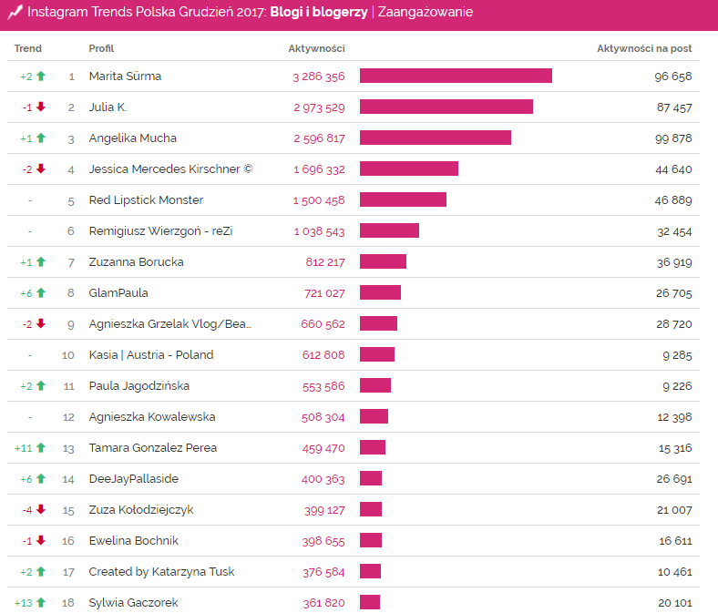Click green up arrow for Tamara Gonzalez Perea
The image size is (718, 613).
tap(40, 448)
